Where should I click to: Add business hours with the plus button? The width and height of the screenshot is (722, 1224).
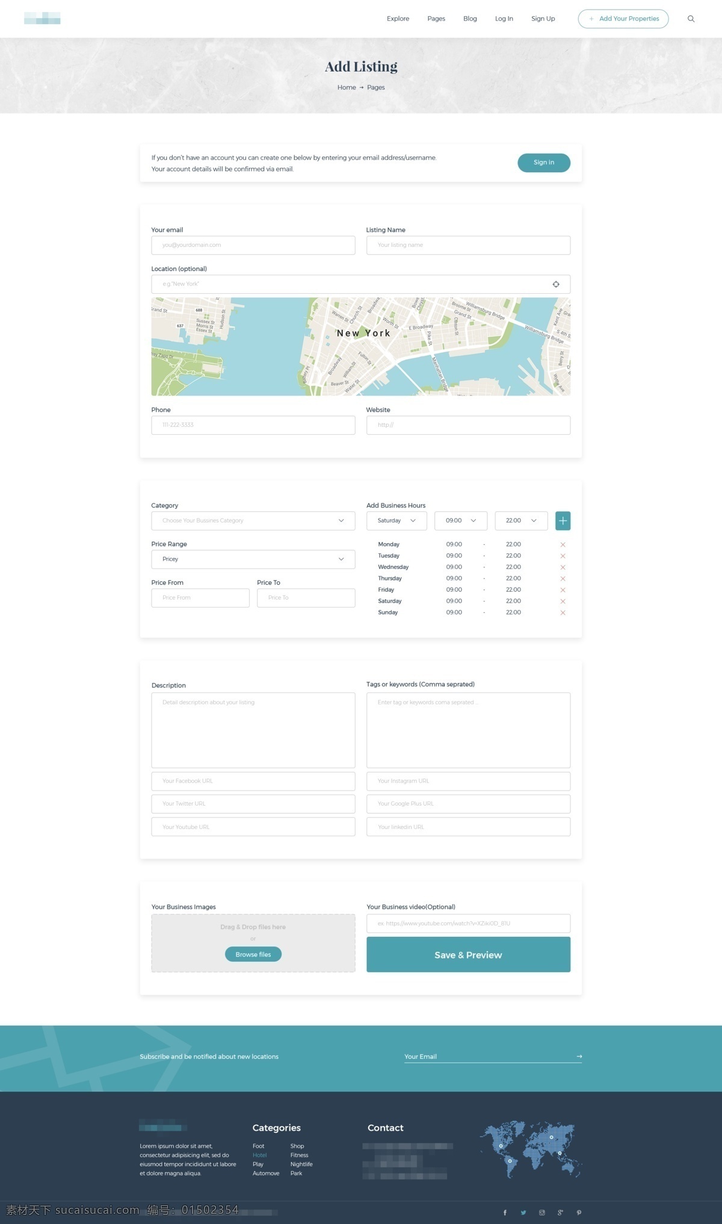click(563, 521)
